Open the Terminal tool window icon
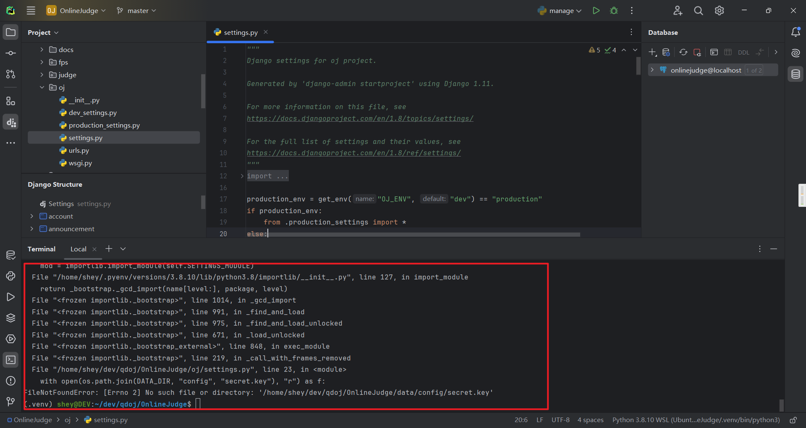This screenshot has width=806, height=428. [10, 360]
